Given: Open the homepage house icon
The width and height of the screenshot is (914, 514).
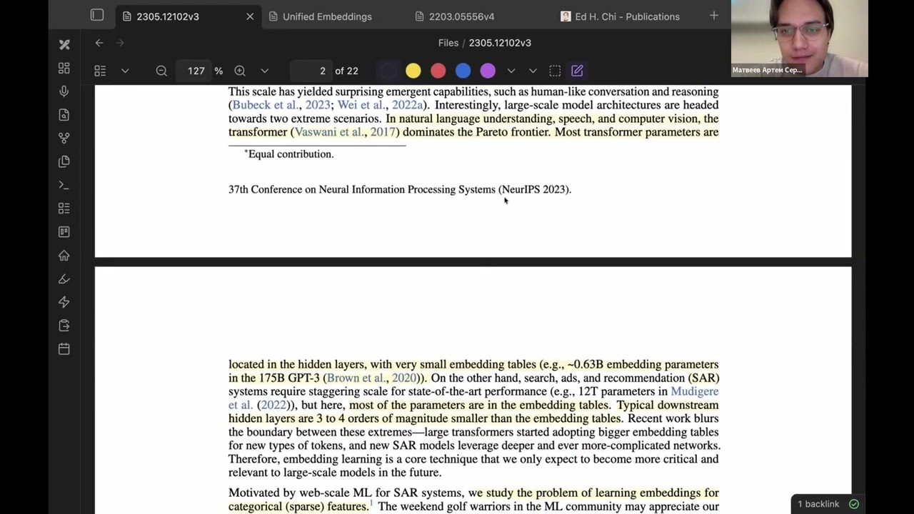Looking at the screenshot, I should (64, 255).
